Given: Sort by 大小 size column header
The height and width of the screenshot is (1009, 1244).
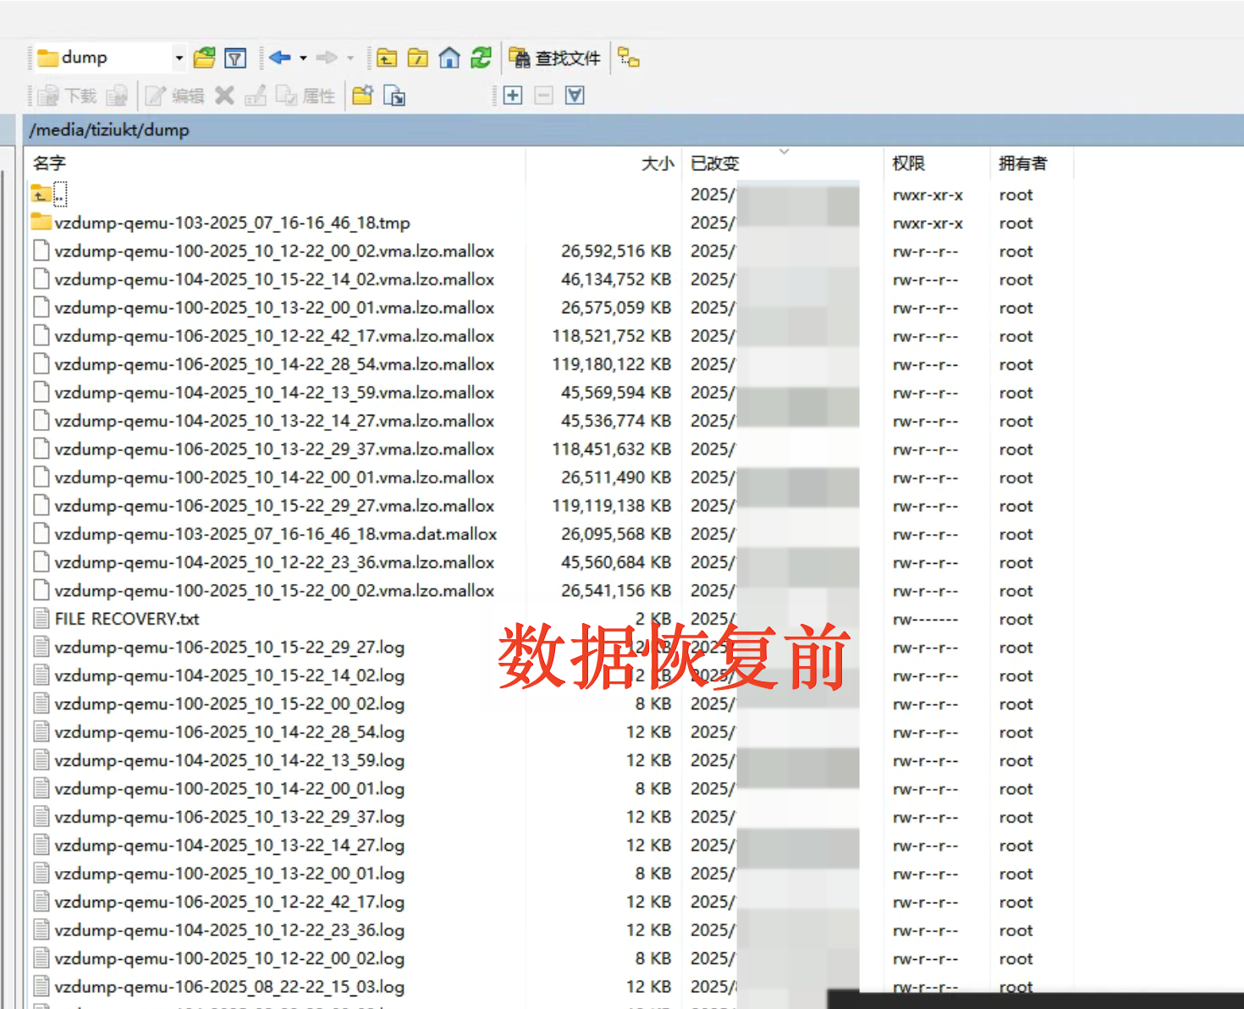Looking at the screenshot, I should 657,163.
